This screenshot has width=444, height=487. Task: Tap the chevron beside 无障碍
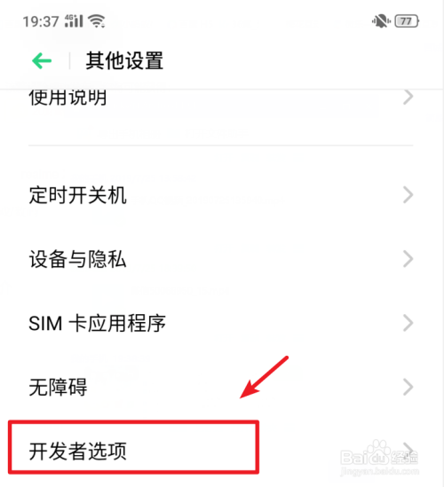pyautogui.click(x=408, y=387)
